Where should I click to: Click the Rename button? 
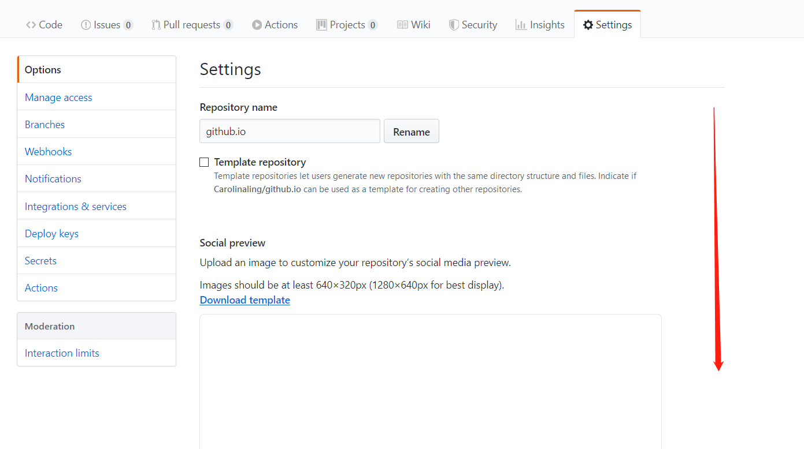pyautogui.click(x=412, y=131)
